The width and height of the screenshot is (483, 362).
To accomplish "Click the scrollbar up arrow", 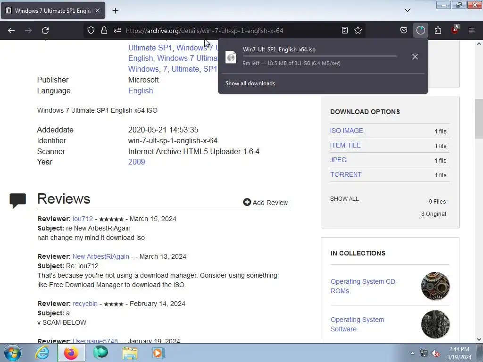I will tap(479, 44).
